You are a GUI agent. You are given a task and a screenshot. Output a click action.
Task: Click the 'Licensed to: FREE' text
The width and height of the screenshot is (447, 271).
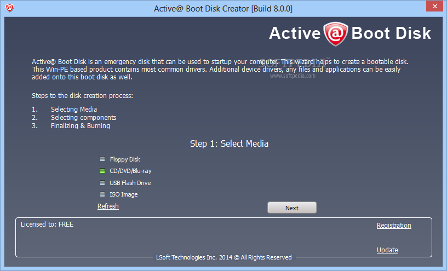[x=47, y=224]
